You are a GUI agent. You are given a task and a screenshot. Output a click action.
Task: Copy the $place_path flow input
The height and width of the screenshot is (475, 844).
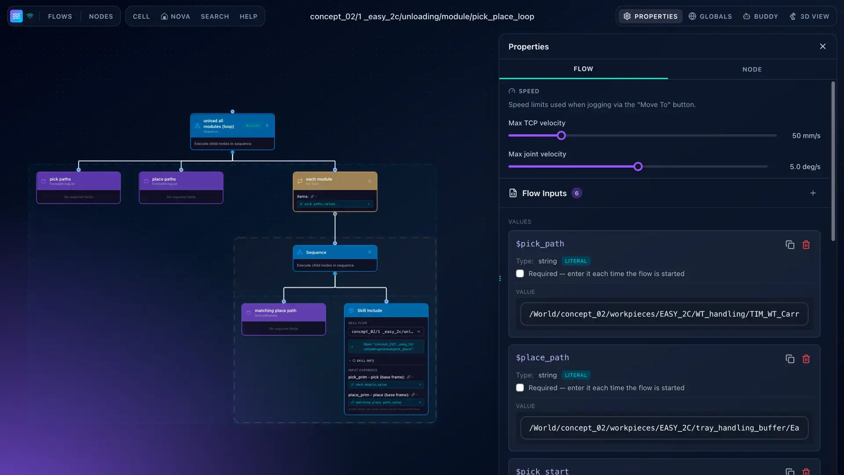coord(790,359)
